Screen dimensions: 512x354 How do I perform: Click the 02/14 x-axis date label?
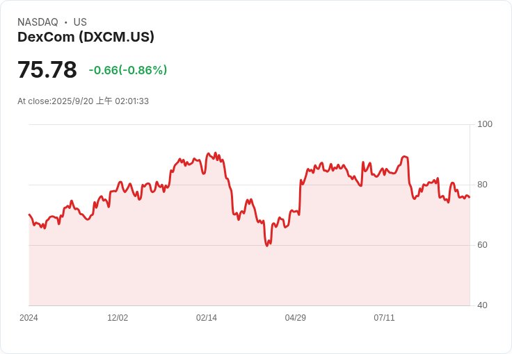pos(207,318)
